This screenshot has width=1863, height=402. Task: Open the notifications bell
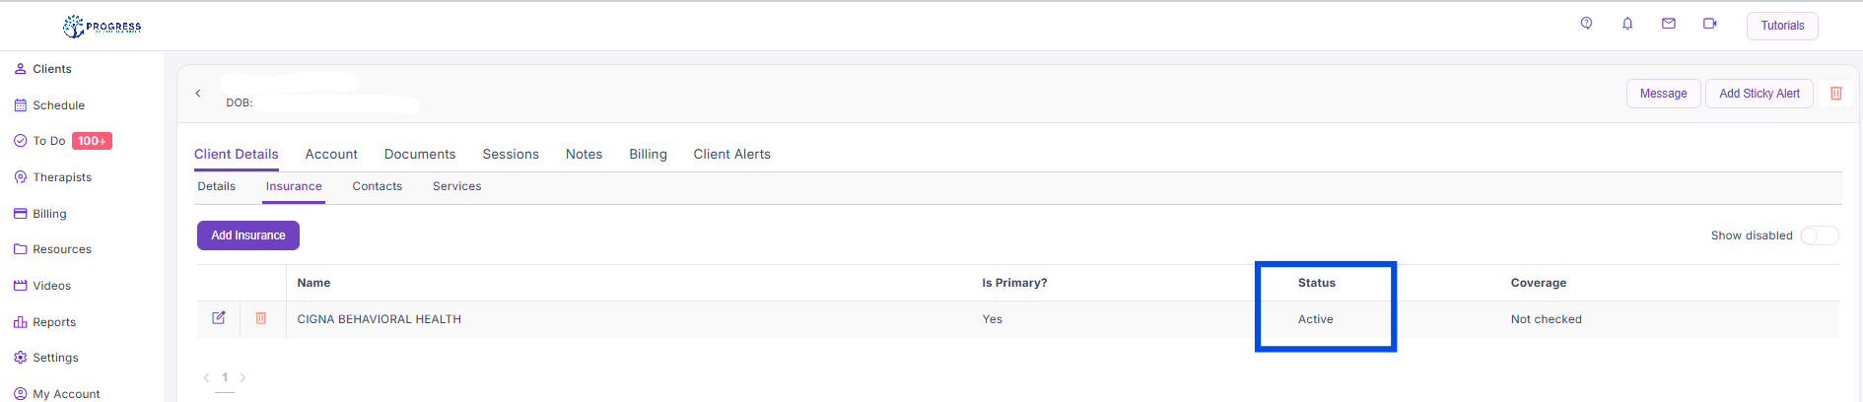tap(1627, 24)
